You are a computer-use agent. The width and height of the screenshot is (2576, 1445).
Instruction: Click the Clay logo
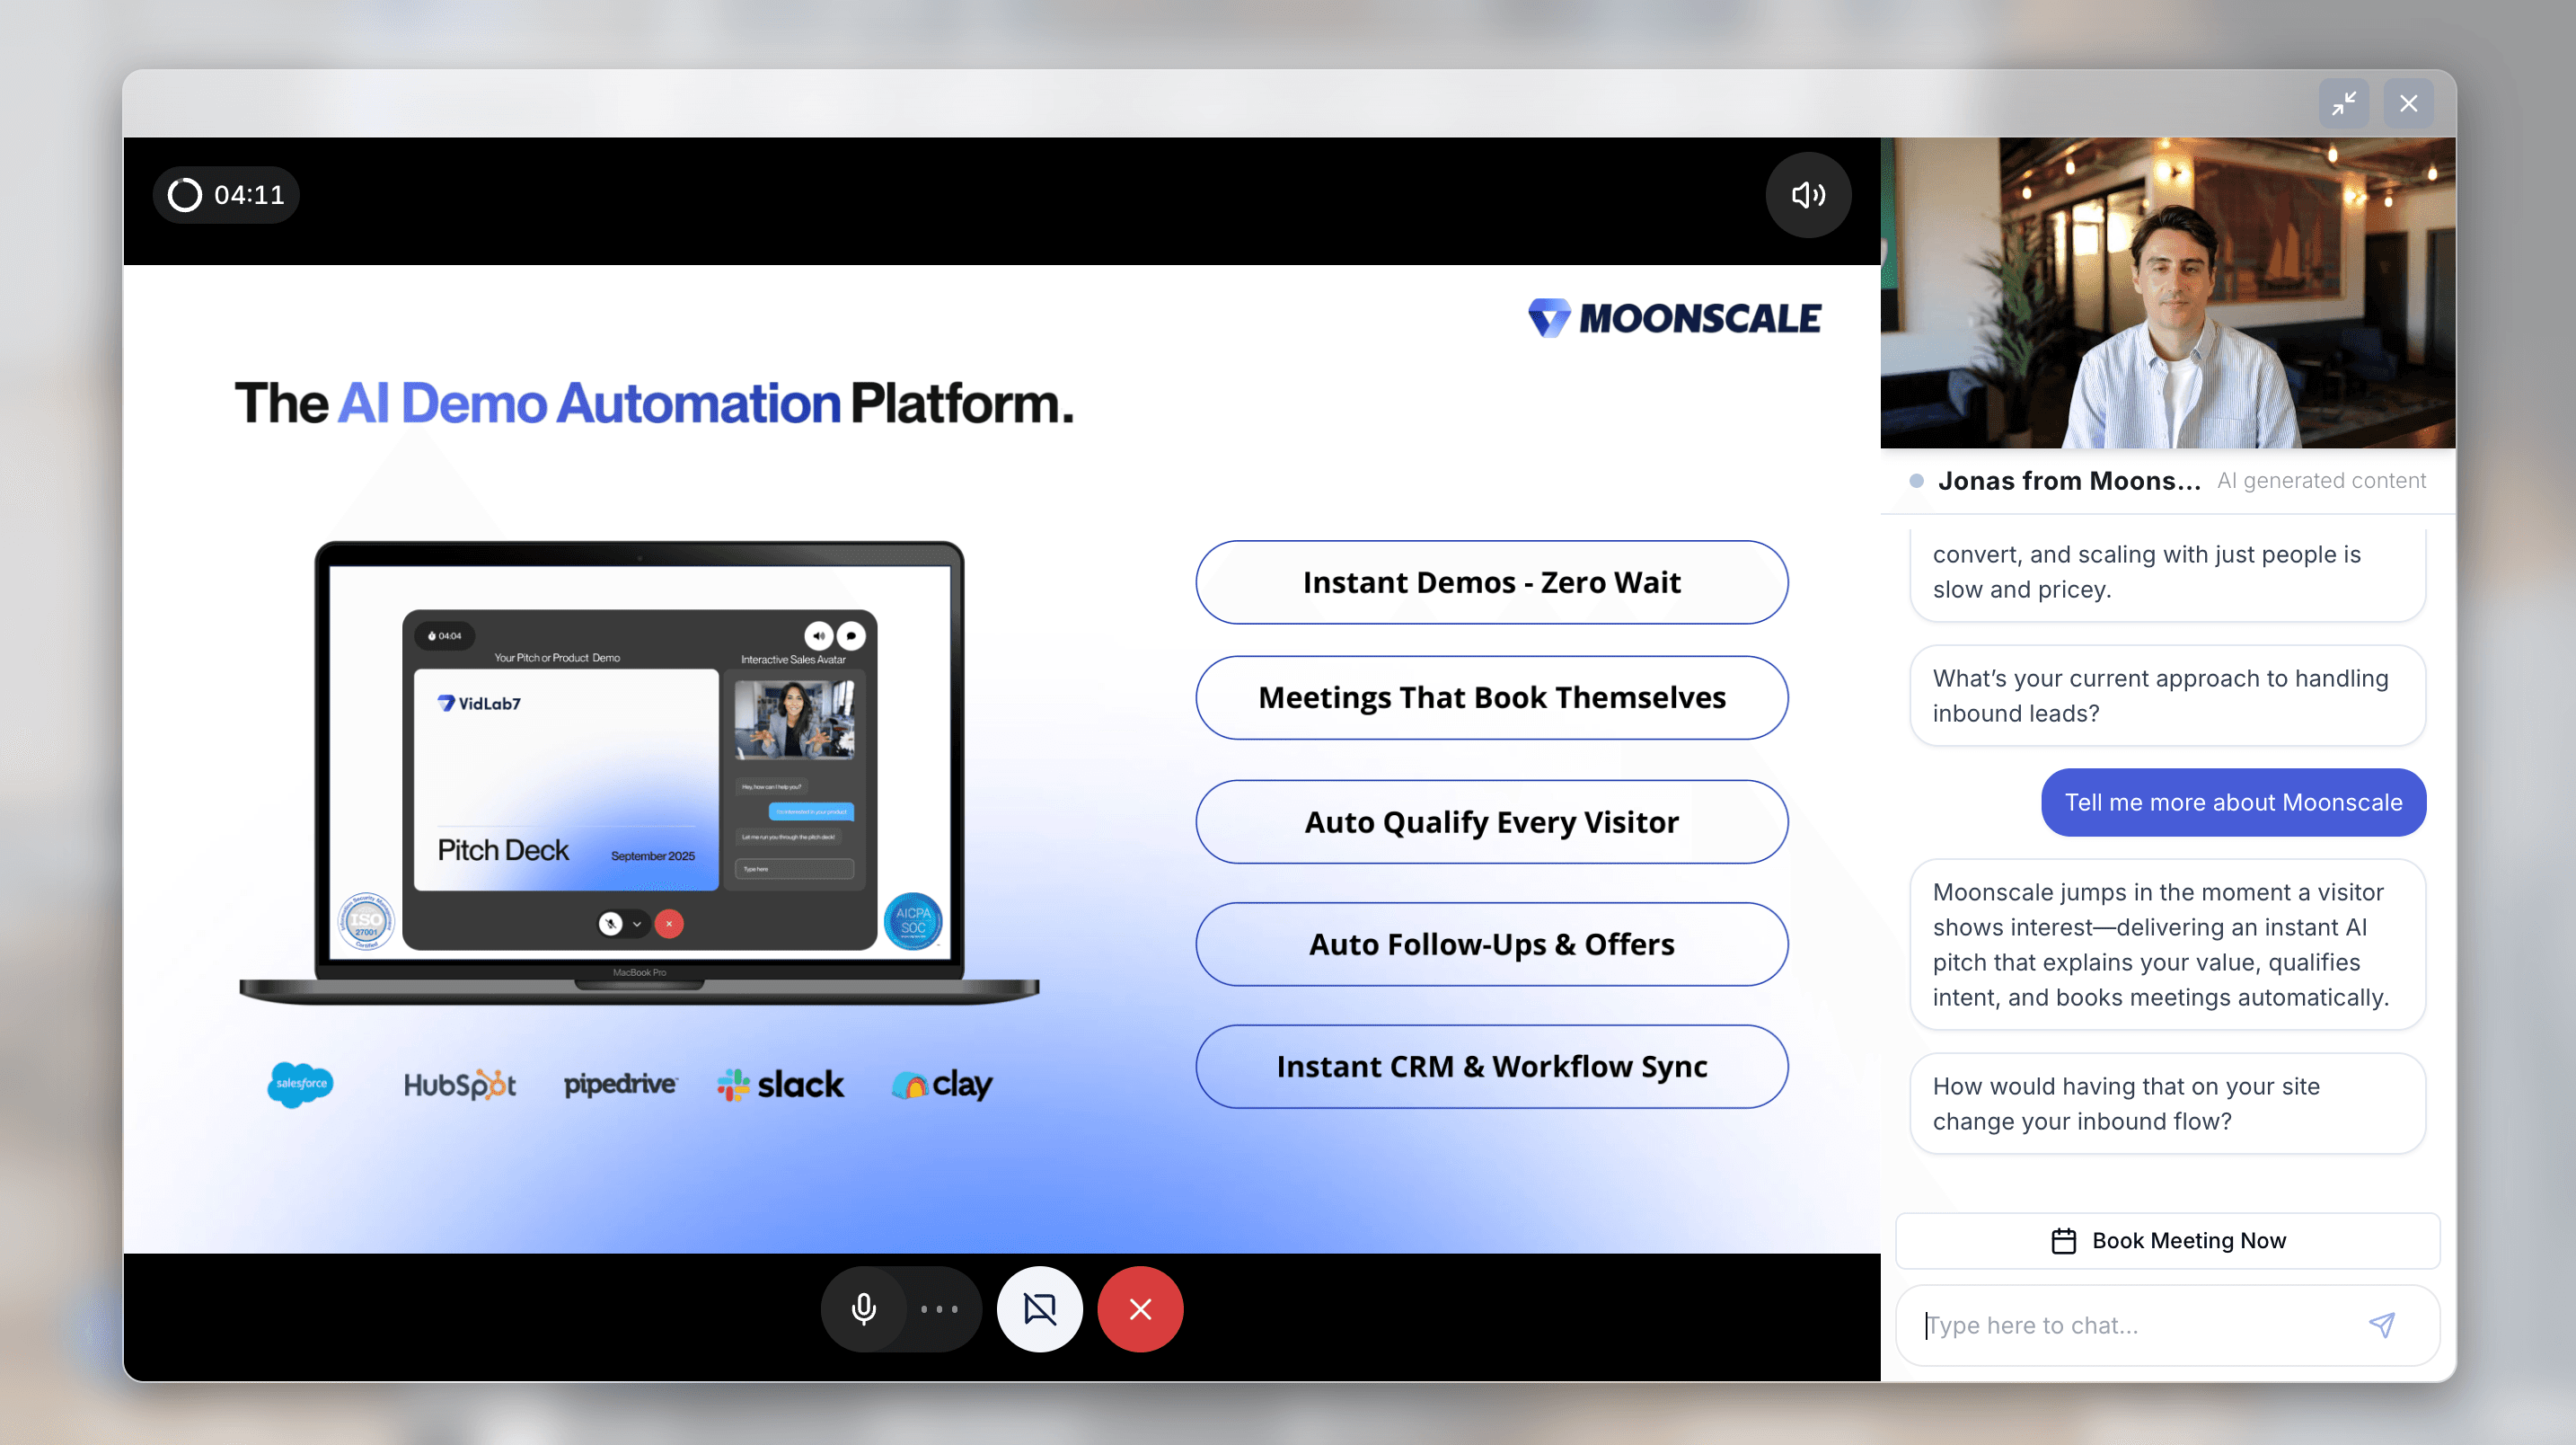pyautogui.click(x=942, y=1084)
